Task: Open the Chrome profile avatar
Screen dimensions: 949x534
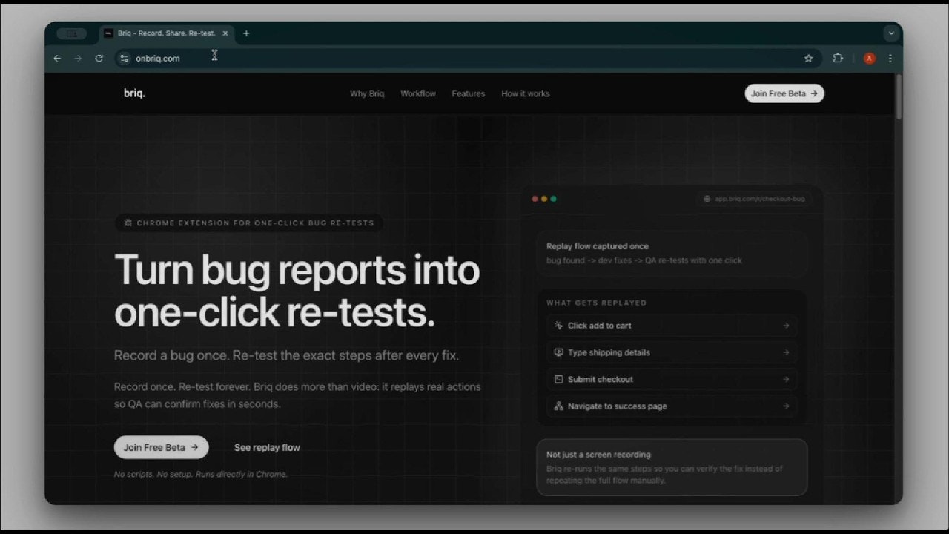Action: point(870,59)
